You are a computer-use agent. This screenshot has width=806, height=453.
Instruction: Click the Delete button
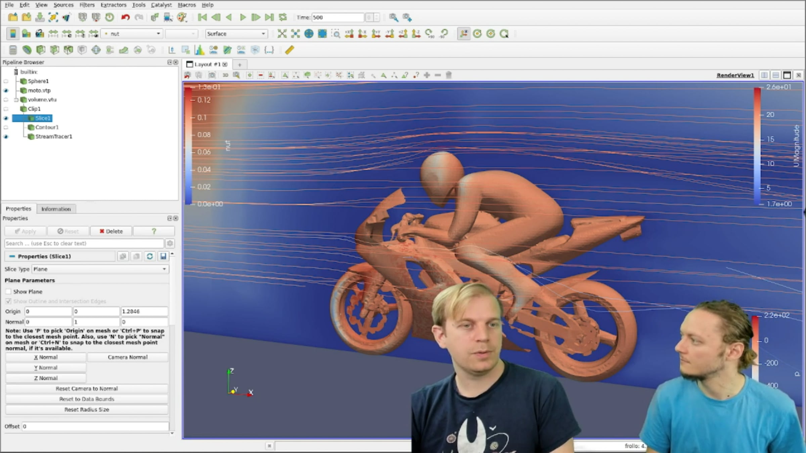(111, 231)
